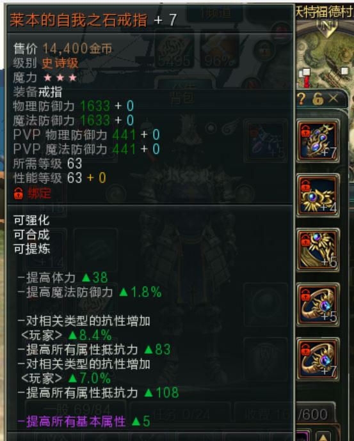Expand with the yellow up arrow button
The image size is (354, 441).
tap(323, 437)
